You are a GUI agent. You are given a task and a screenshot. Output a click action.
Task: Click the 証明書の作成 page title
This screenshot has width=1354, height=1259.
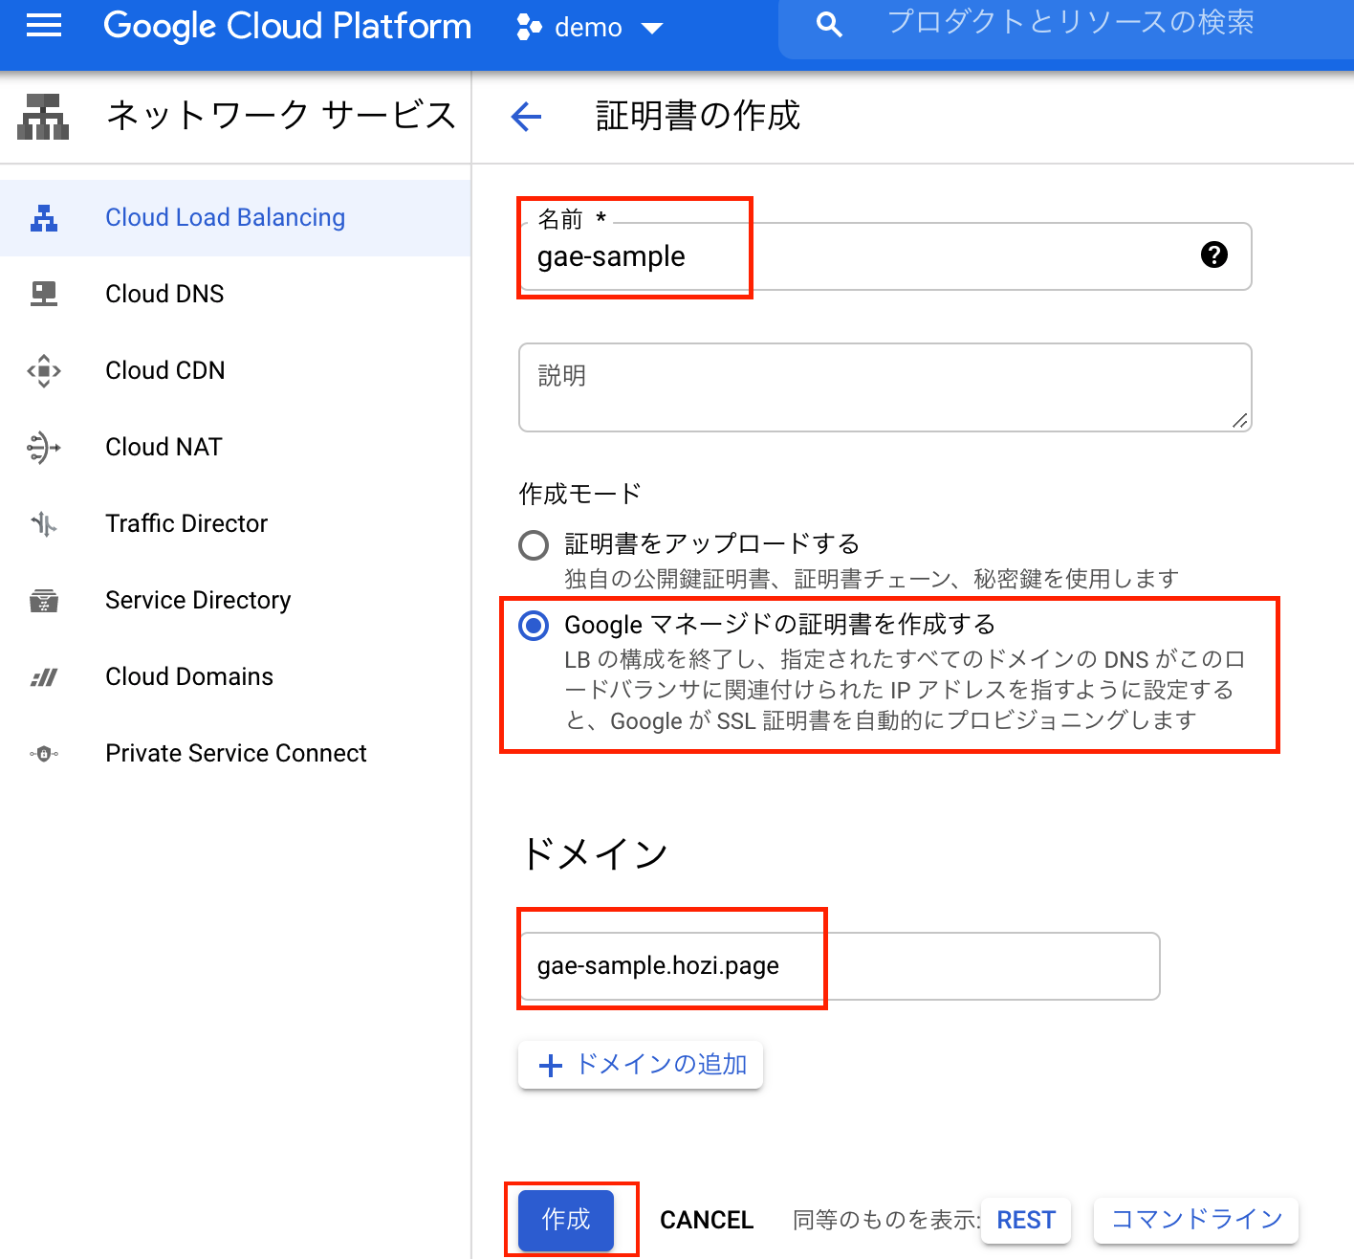tap(698, 116)
